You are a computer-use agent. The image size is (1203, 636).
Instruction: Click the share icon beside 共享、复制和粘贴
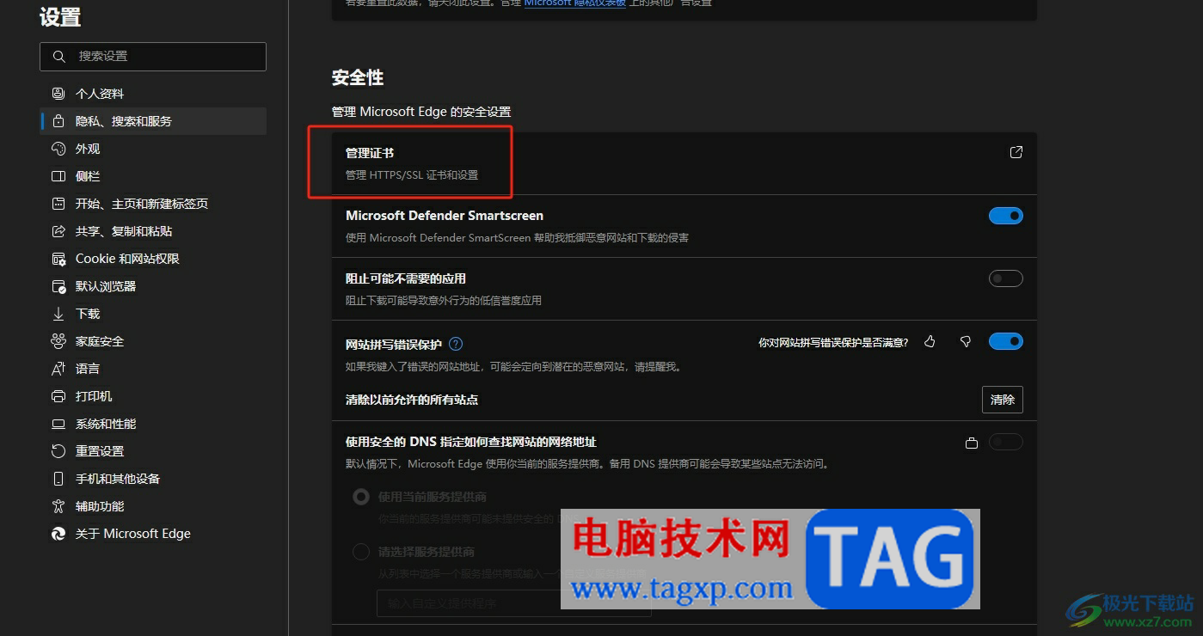58,231
